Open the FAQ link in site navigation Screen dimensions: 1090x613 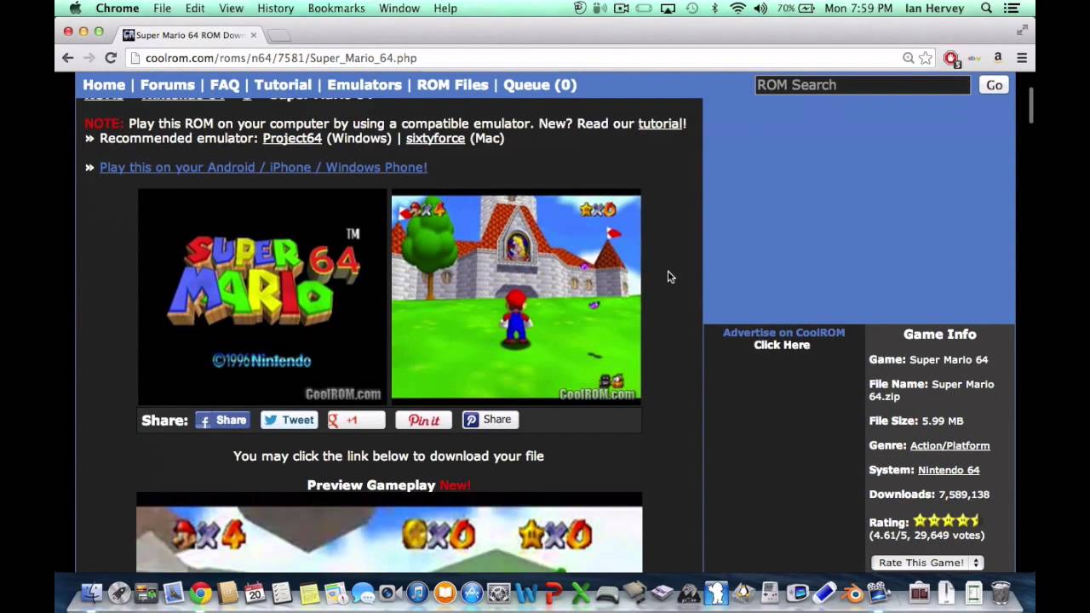coord(225,85)
